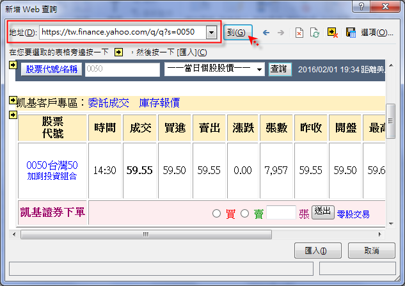Click the 張數 column header
Image resolution: width=405 pixels, height=286 pixels.
276,128
